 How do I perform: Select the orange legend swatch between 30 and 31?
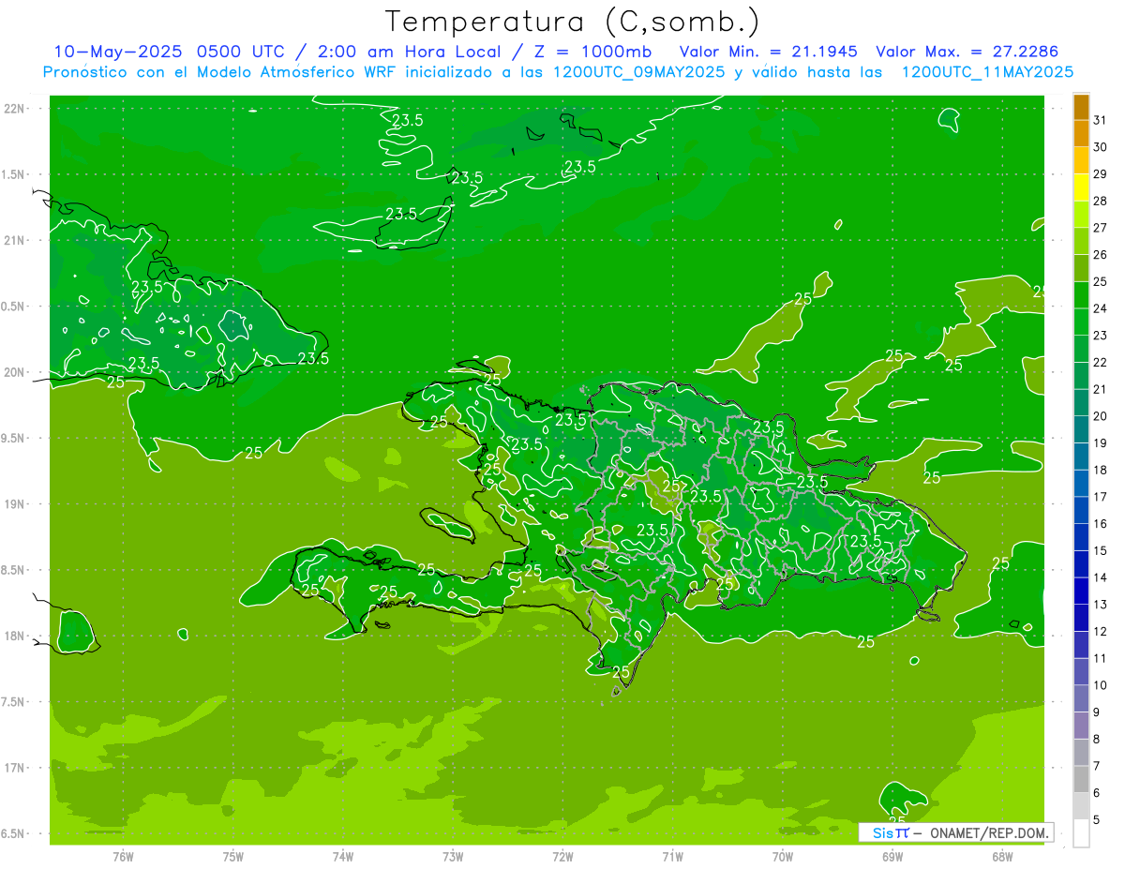coord(1081,133)
